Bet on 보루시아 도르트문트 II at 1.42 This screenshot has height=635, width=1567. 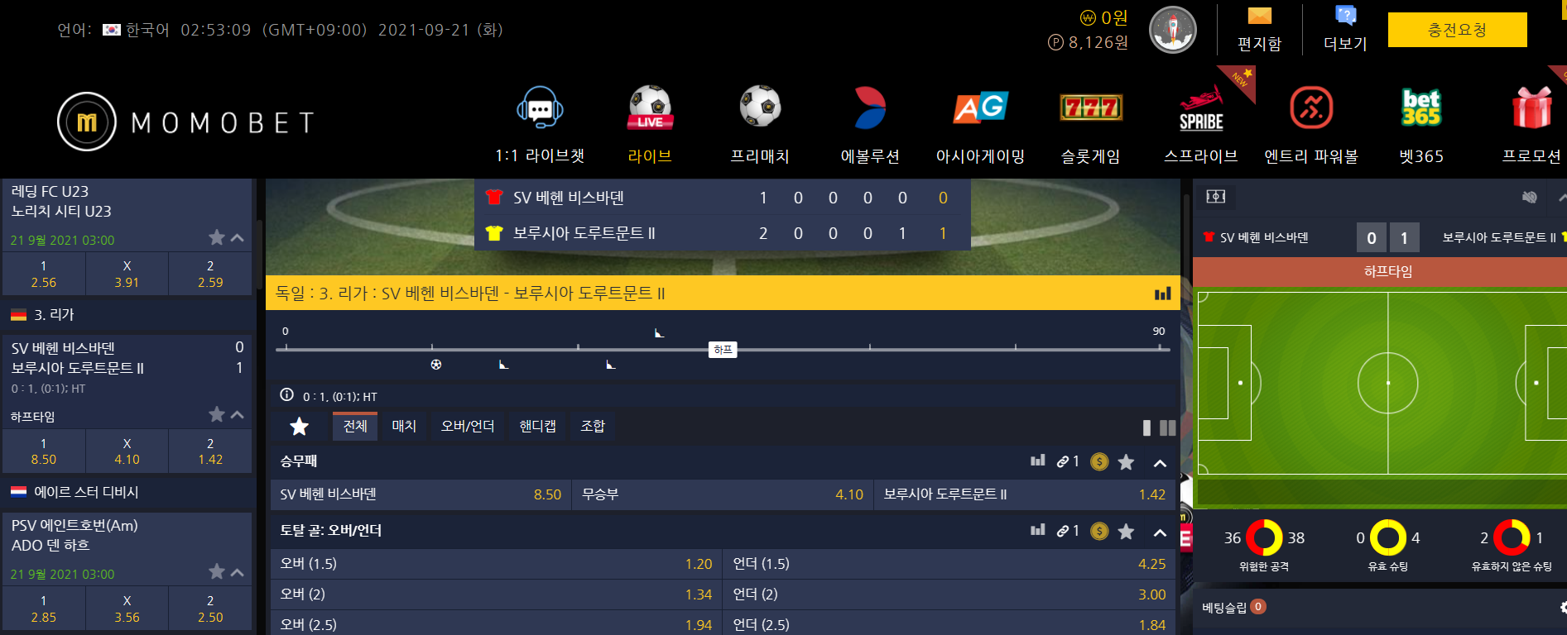(1025, 494)
